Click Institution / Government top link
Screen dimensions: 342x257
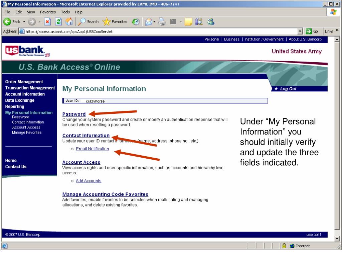tap(264, 39)
